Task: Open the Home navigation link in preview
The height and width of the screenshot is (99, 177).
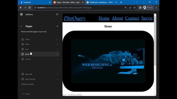Action: (x=104, y=18)
